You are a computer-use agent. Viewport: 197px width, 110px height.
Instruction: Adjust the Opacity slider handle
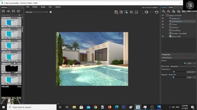[x=185, y=63]
